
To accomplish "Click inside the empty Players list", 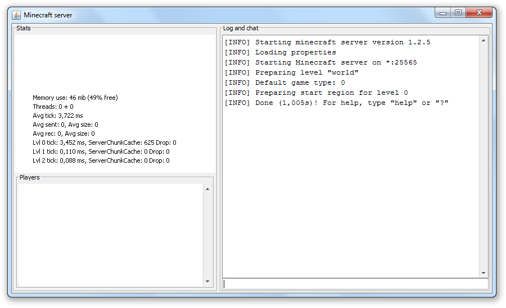I will [110, 235].
